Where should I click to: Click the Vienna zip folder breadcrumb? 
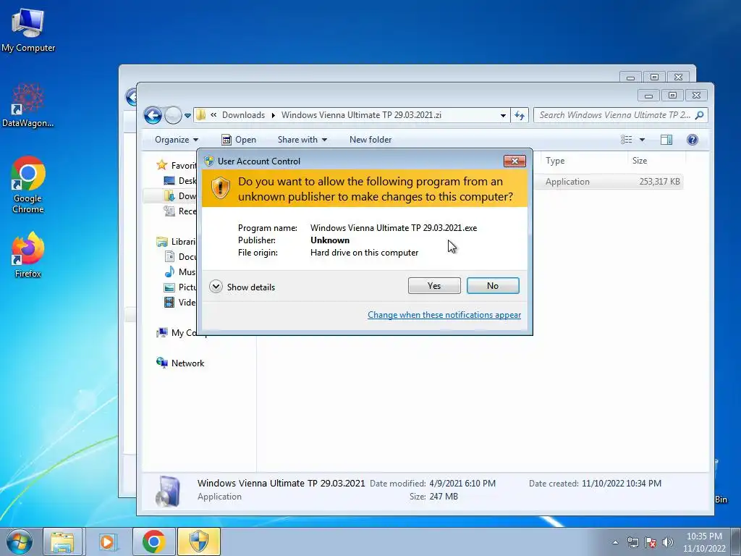click(x=361, y=115)
